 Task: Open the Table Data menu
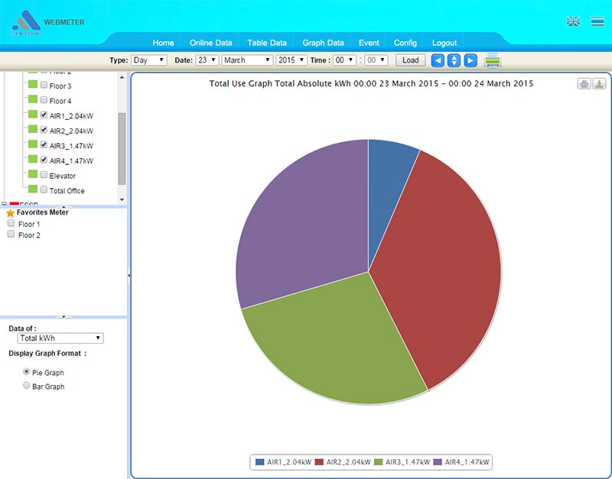click(x=267, y=43)
